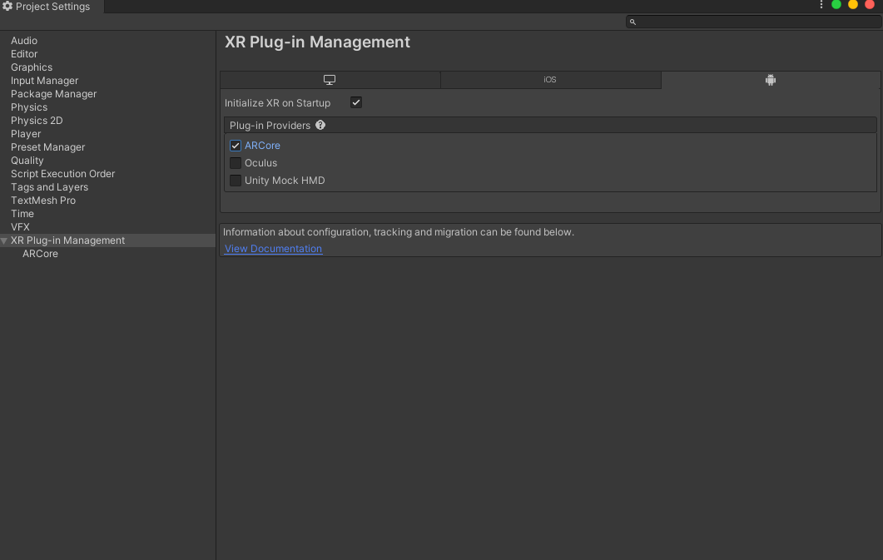883x560 pixels.
Task: Click the search magnifier icon
Action: point(632,22)
